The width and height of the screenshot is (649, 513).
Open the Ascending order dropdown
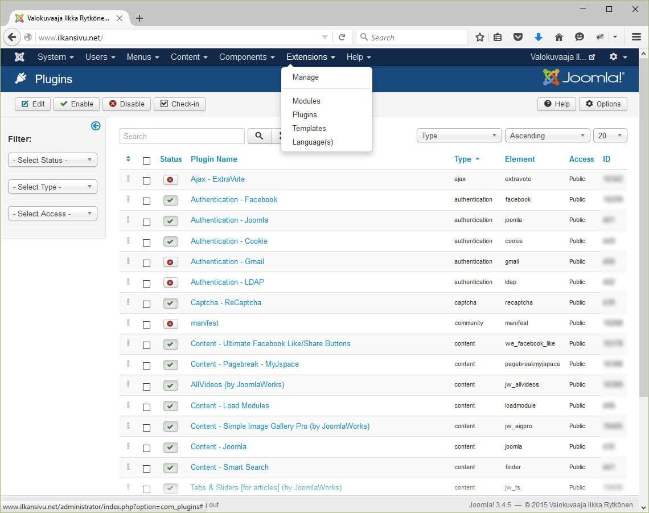(547, 136)
